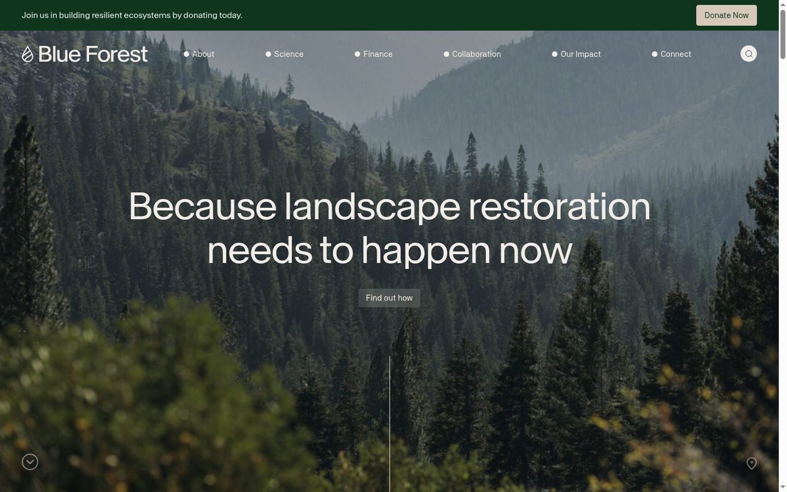Open the Our Impact menu

pos(577,54)
